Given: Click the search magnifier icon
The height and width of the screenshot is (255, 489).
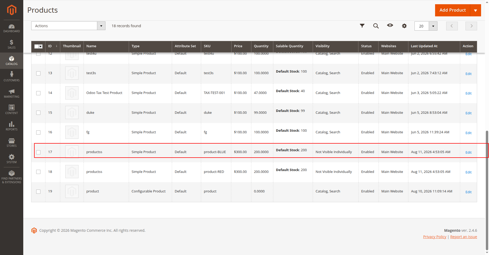Looking at the screenshot, I should point(376,26).
